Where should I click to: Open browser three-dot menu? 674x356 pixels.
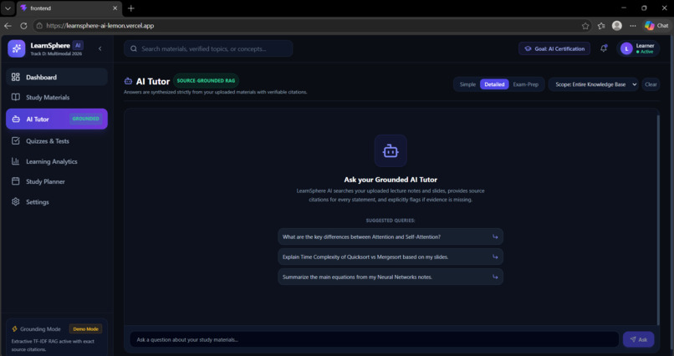pyautogui.click(x=633, y=26)
